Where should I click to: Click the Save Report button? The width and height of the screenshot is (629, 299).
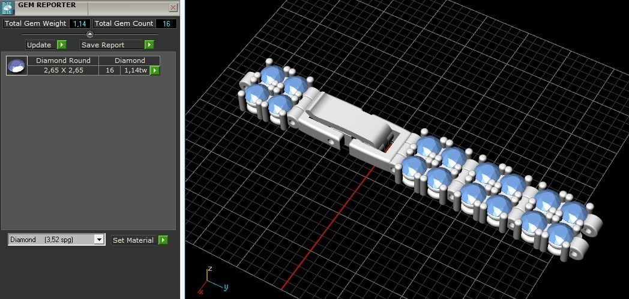(x=112, y=45)
